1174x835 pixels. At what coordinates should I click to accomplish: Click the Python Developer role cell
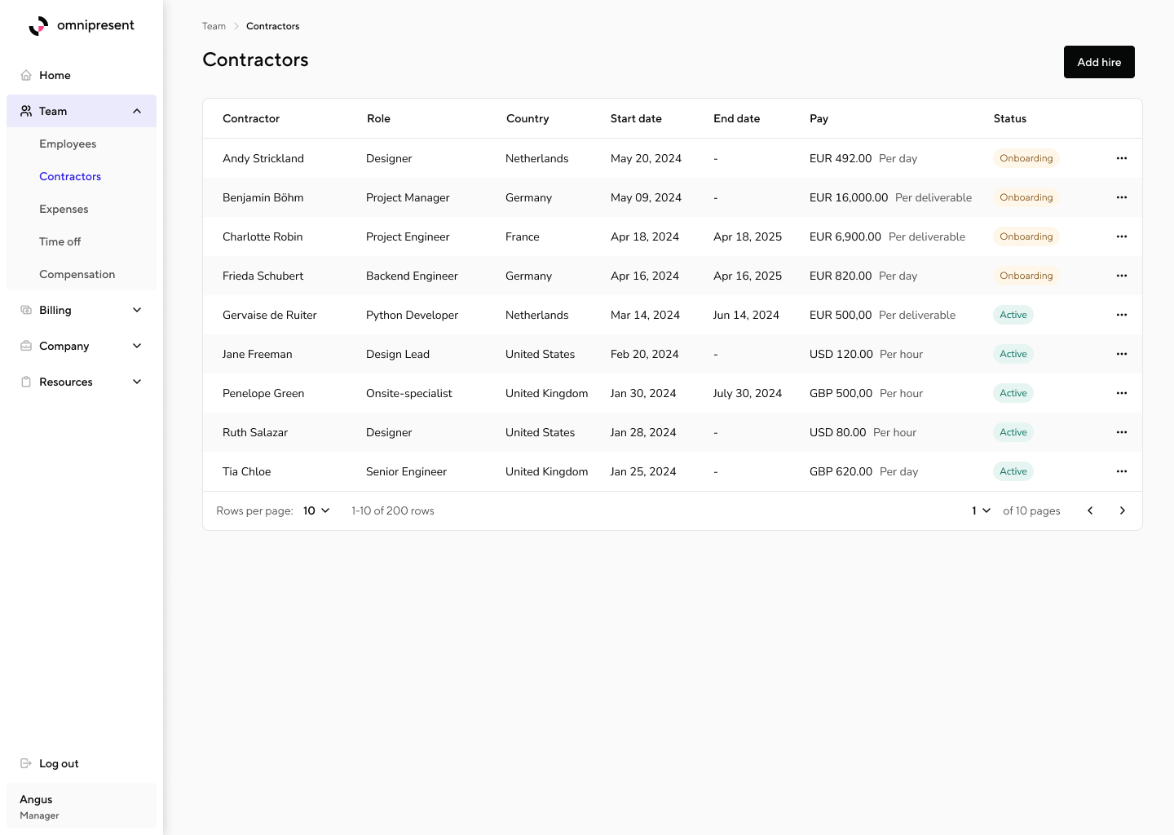coord(412,315)
